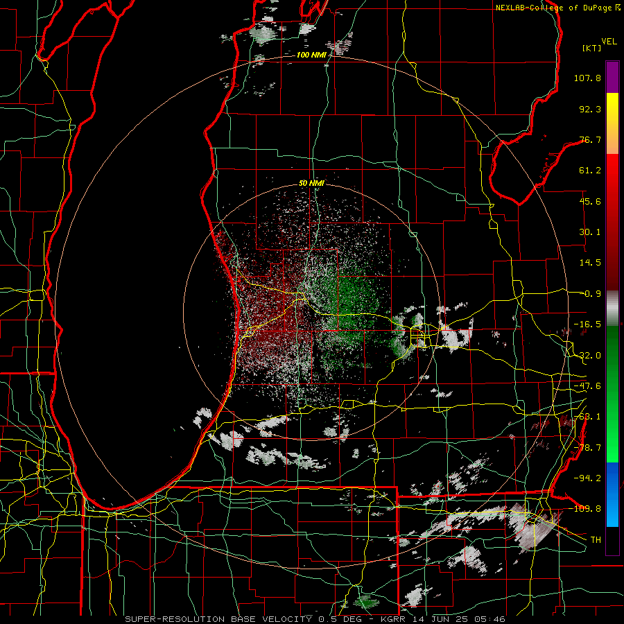This screenshot has width=624, height=624.
Task: Click the gray zero-velocity segment of the color bar
Action: tap(612, 309)
